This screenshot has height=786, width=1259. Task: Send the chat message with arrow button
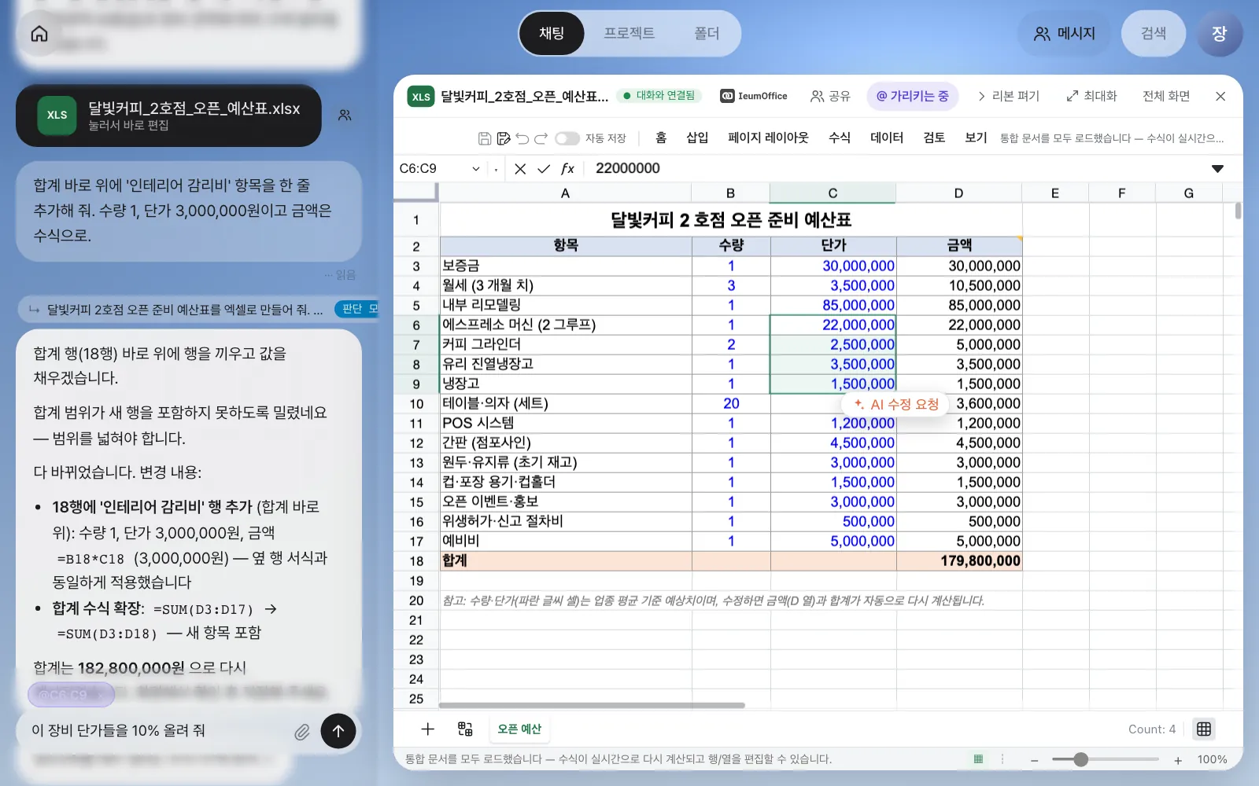tap(338, 731)
